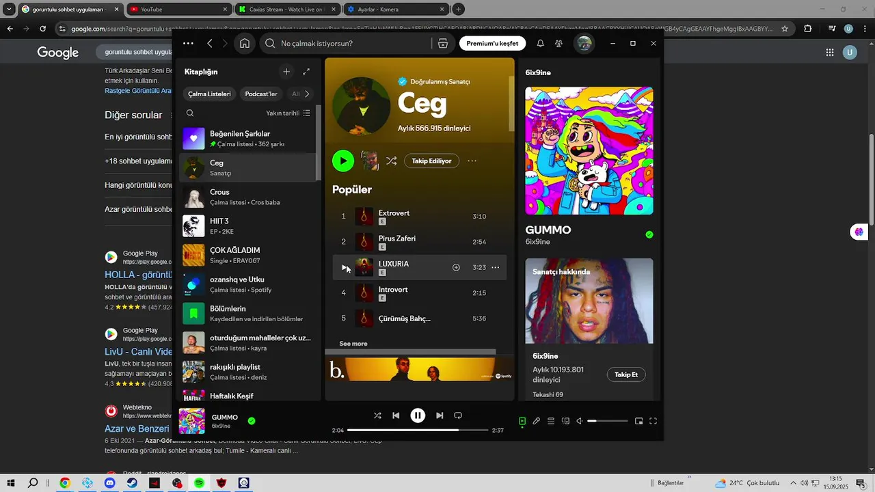The image size is (875, 492).
Task: Open Discord from the Windows taskbar
Action: (x=110, y=483)
